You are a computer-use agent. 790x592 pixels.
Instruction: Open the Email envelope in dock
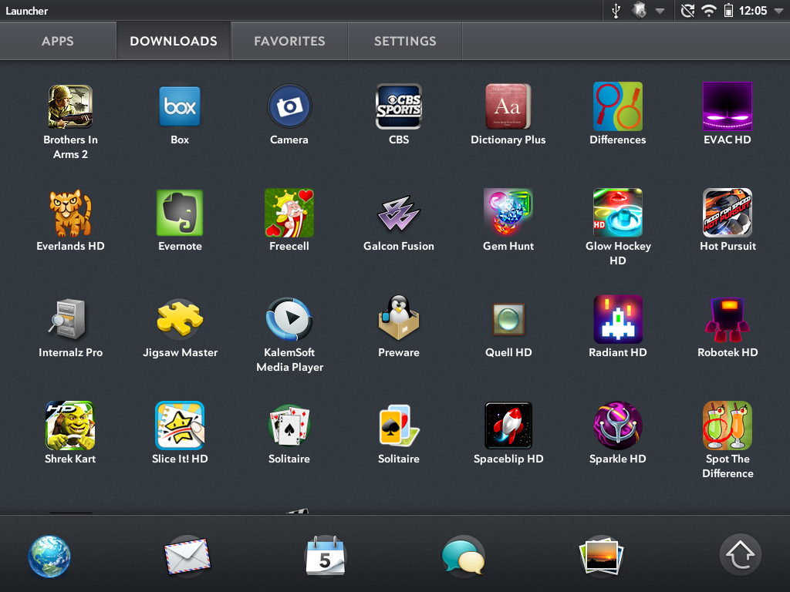(187, 556)
